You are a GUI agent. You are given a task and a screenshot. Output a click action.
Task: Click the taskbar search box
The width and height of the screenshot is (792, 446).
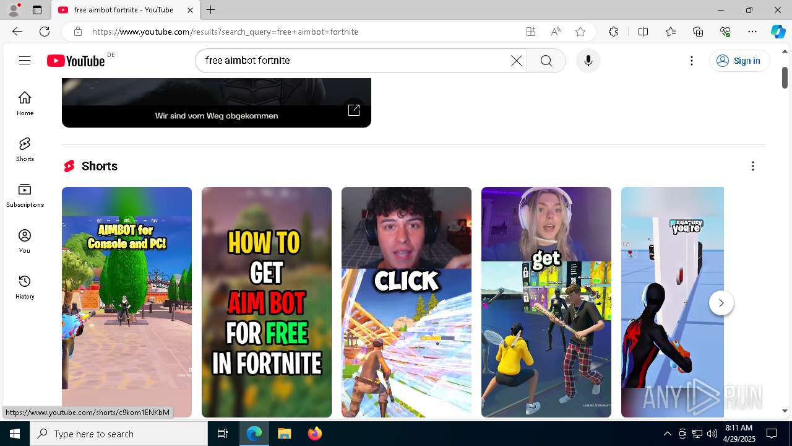pos(119,434)
